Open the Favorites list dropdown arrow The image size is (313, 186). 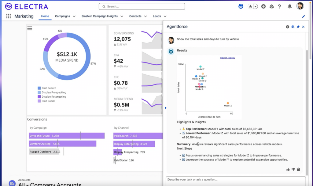(255, 7)
